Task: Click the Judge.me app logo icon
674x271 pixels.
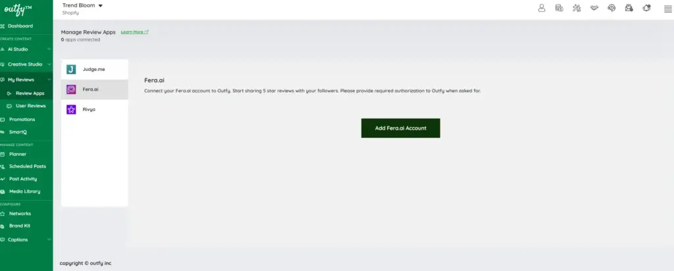Action: click(71, 69)
